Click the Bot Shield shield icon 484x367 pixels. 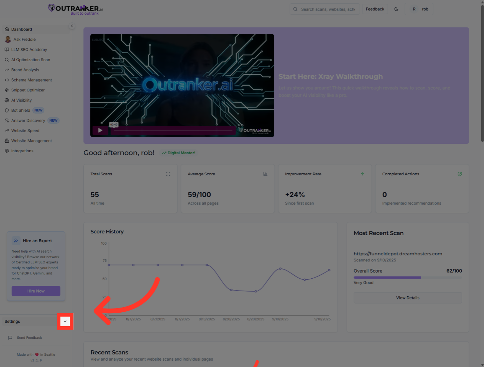pos(7,110)
